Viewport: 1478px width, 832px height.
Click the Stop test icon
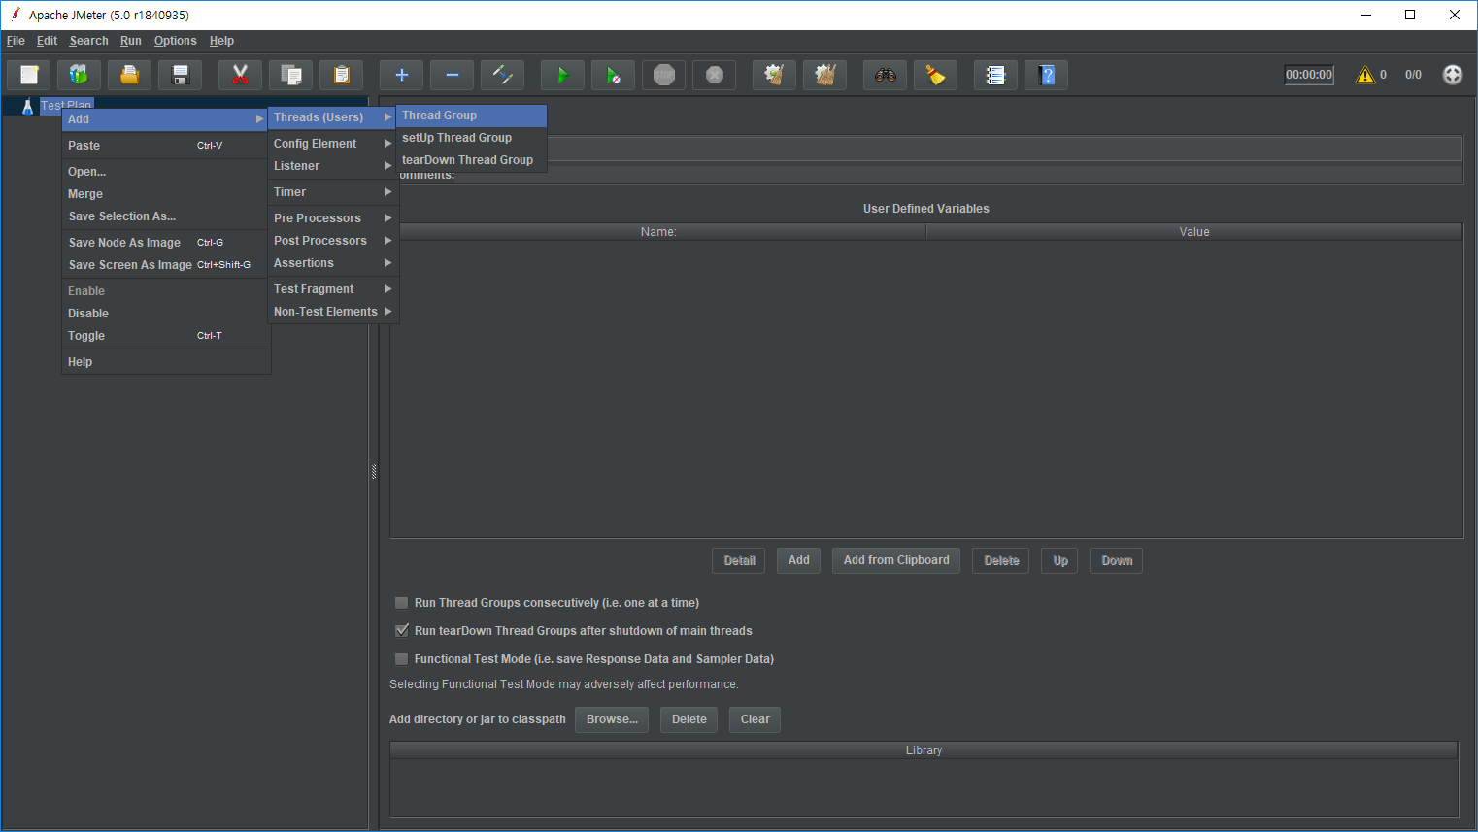(664, 75)
